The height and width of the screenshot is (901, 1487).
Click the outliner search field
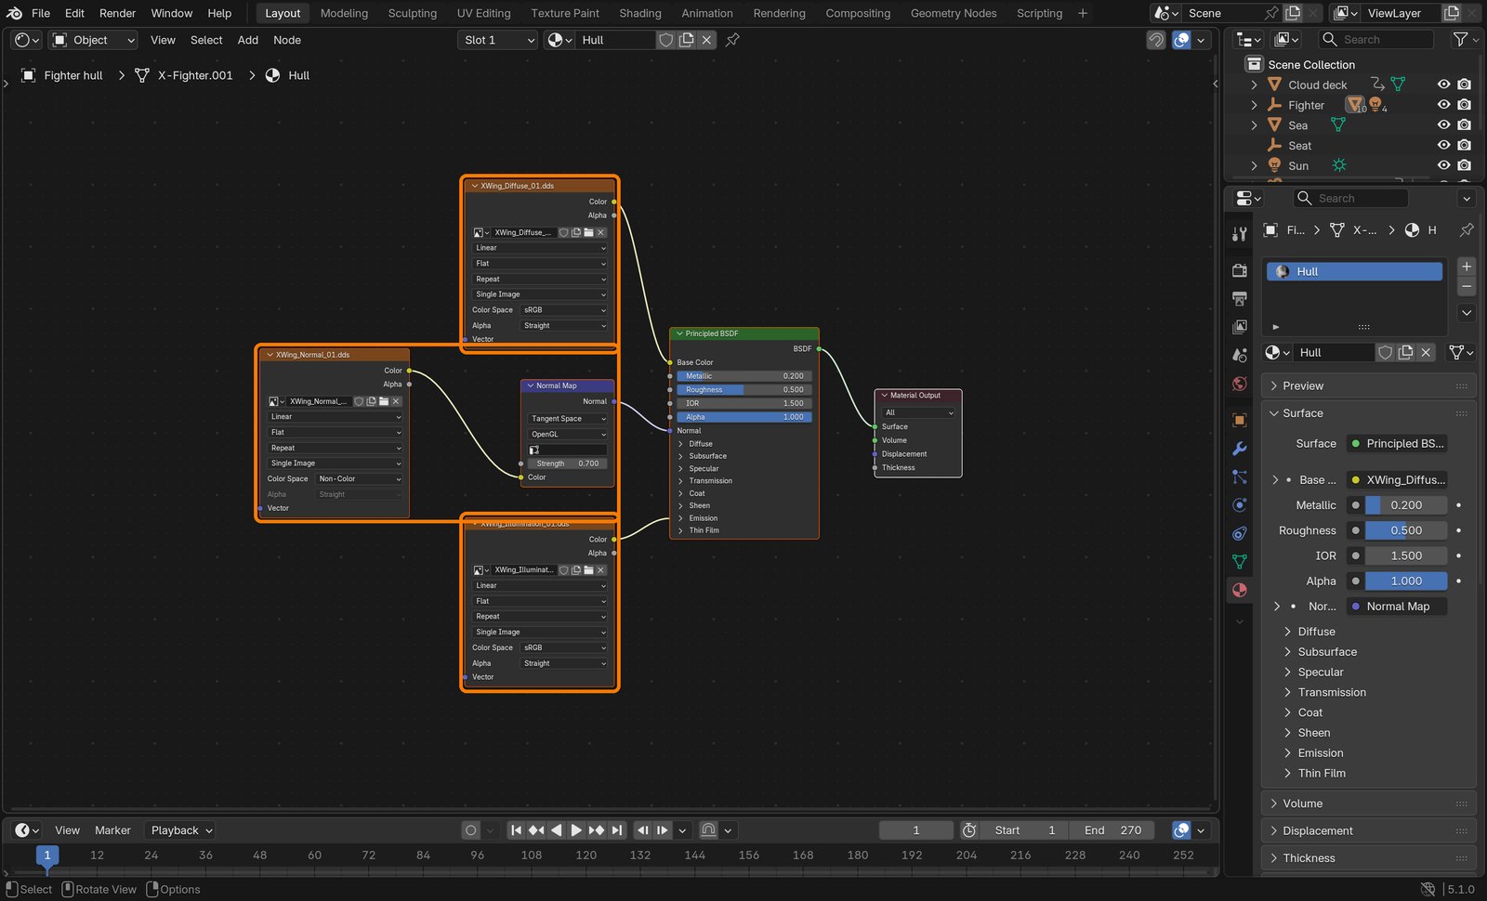pos(1375,39)
